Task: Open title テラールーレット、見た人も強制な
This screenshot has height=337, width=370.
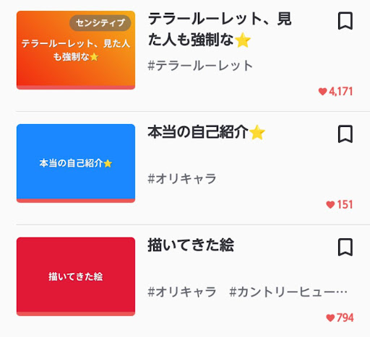Action: coord(220,30)
